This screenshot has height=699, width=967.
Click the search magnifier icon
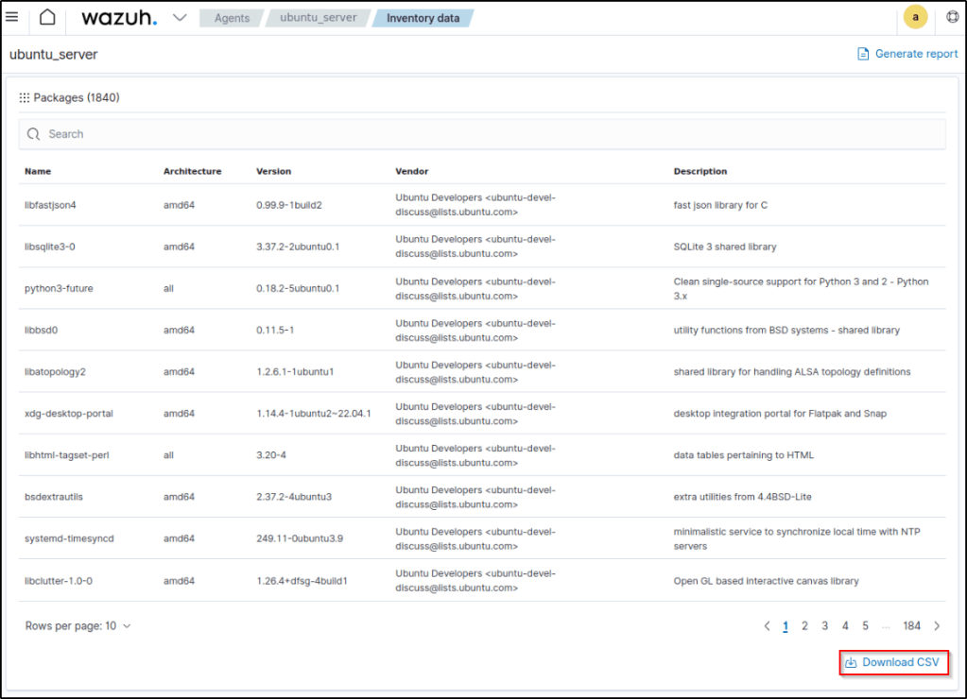tap(34, 134)
